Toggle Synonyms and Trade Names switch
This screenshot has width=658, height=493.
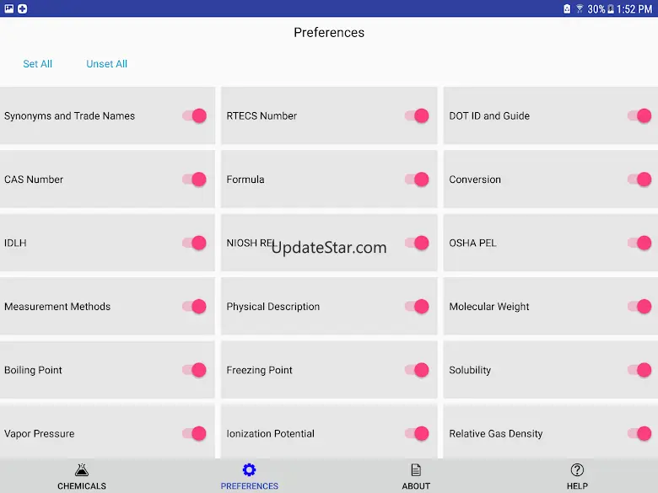point(194,115)
